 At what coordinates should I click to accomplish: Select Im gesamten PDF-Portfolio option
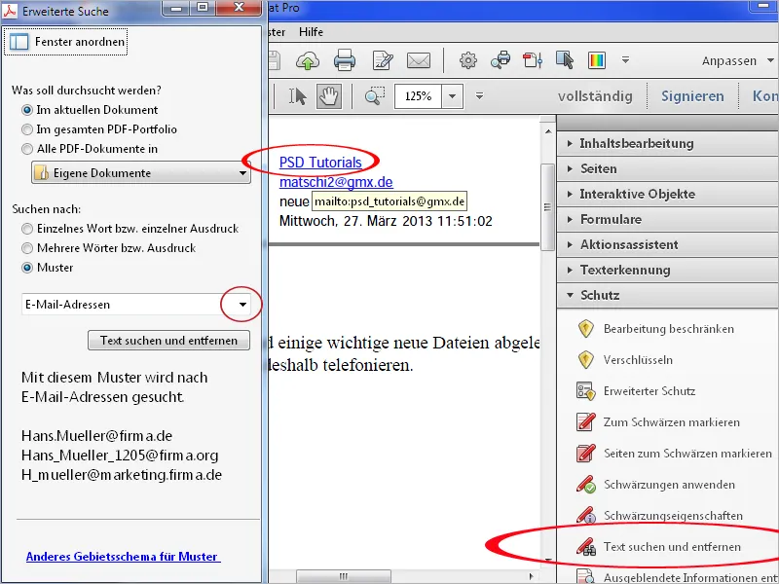coord(27,129)
